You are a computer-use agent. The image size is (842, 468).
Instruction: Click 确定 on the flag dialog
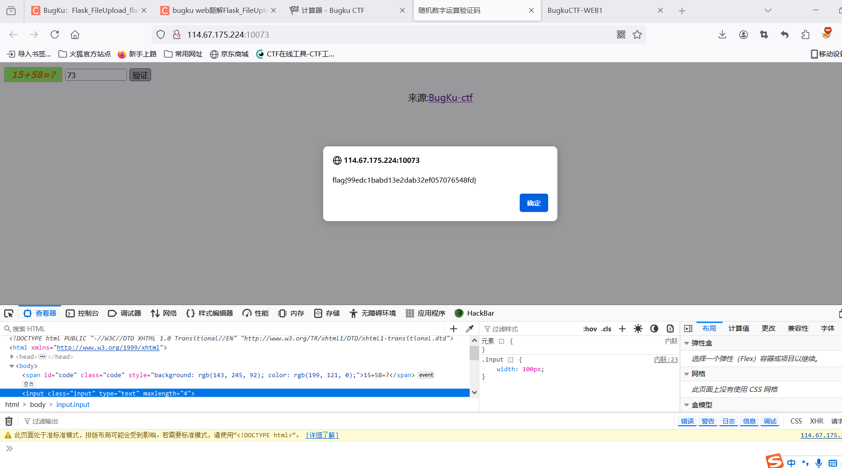(533, 202)
